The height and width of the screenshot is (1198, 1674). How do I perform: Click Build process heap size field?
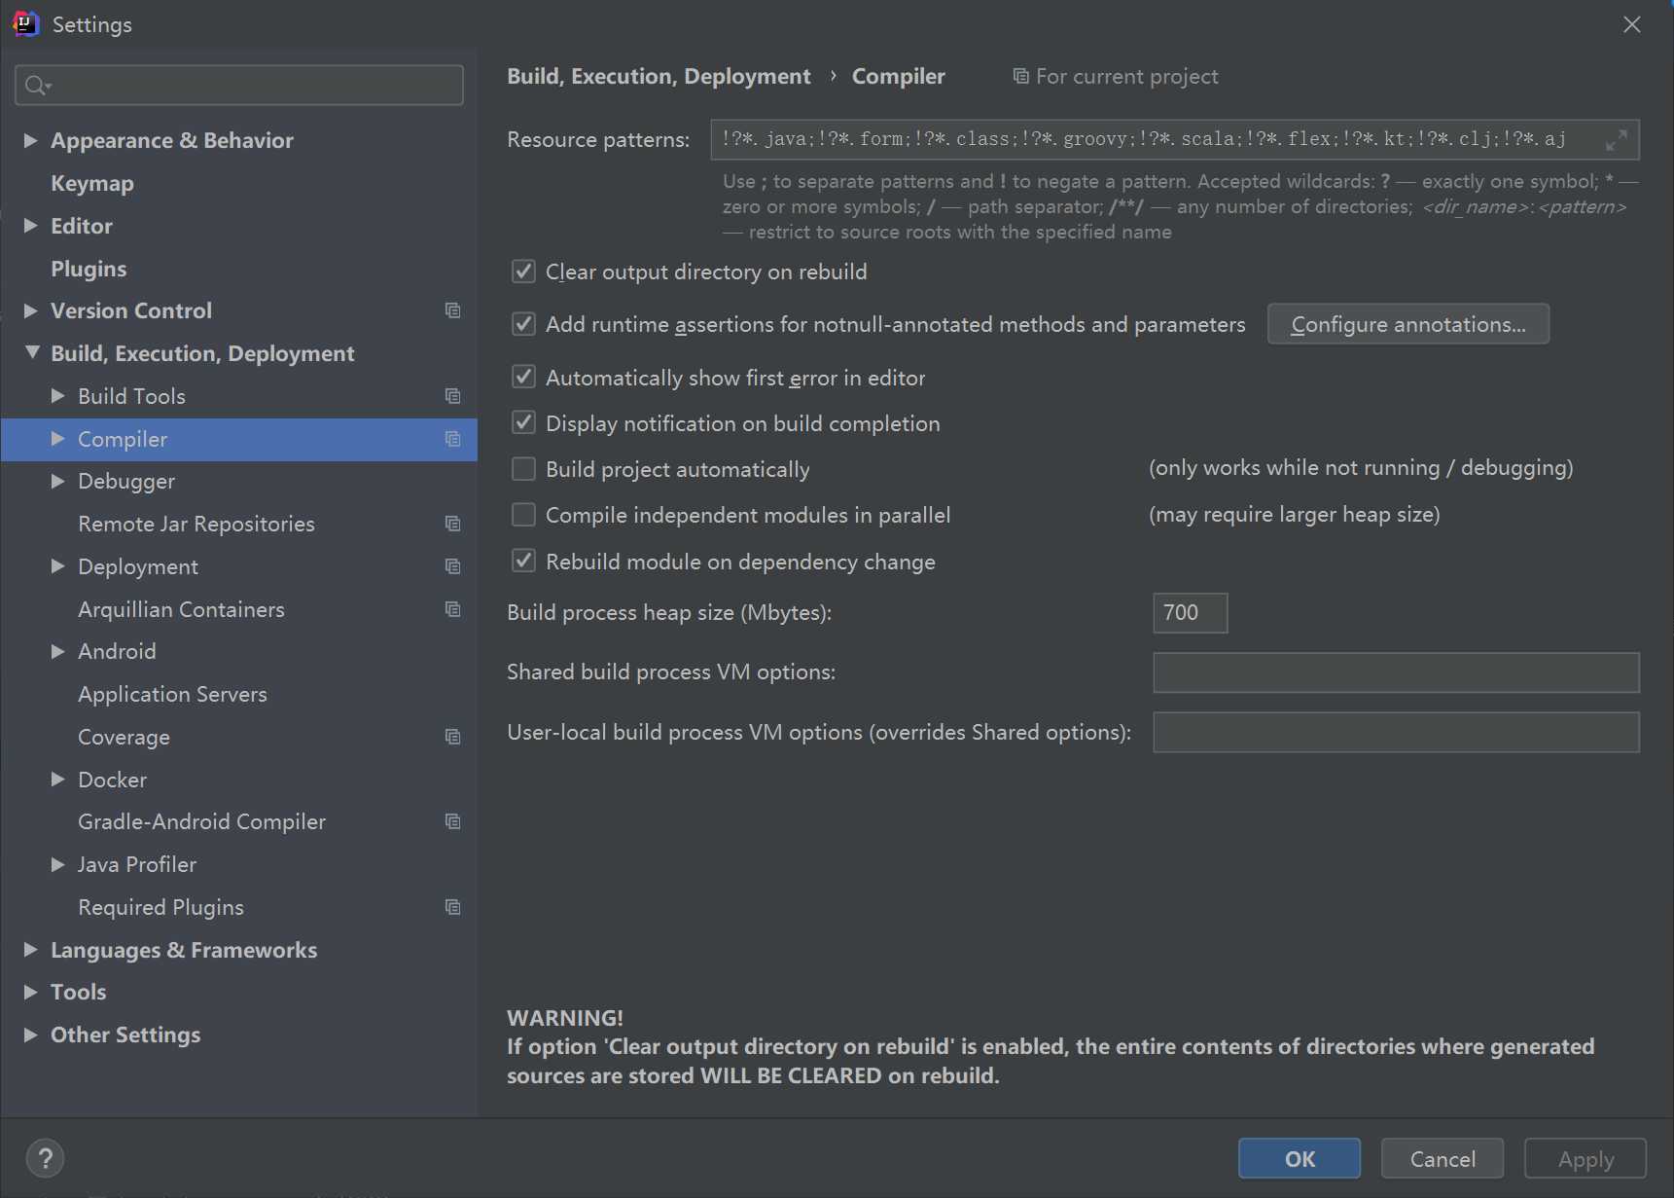1190,612
